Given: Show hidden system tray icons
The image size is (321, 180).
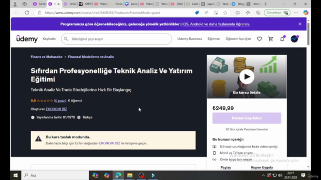Looking at the screenshot, I should (x=263, y=175).
